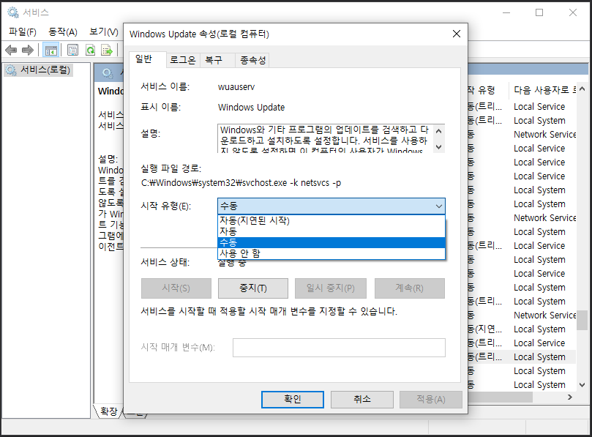Click the first Network Service row entry
The height and width of the screenshot is (437, 592).
pyautogui.click(x=545, y=135)
